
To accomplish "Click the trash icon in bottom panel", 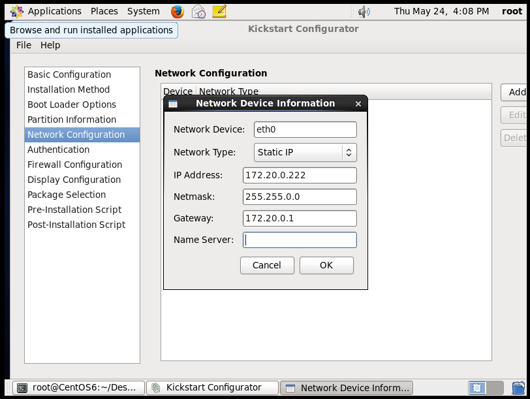I will coord(518,387).
